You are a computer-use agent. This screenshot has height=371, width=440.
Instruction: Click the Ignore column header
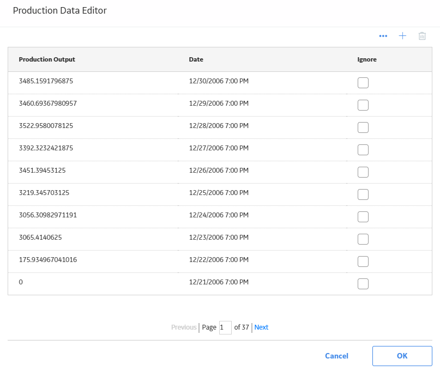[367, 59]
